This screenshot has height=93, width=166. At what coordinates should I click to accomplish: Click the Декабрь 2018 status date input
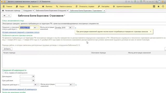[26, 28]
